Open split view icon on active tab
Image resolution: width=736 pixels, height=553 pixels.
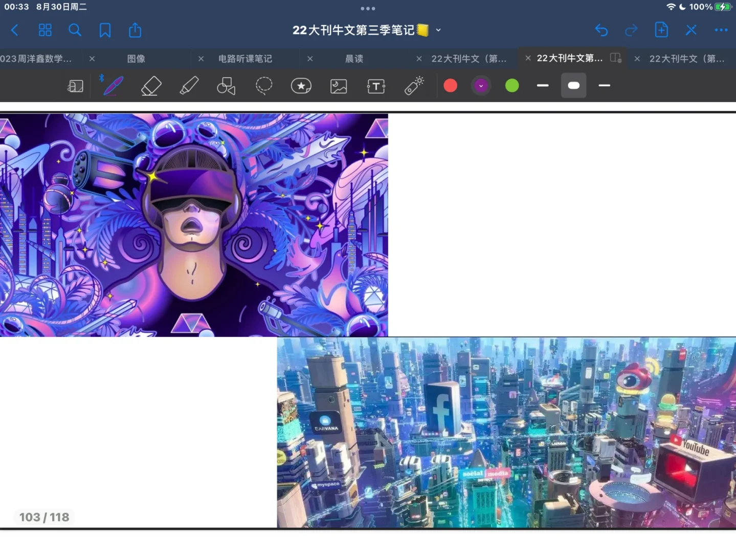616,58
